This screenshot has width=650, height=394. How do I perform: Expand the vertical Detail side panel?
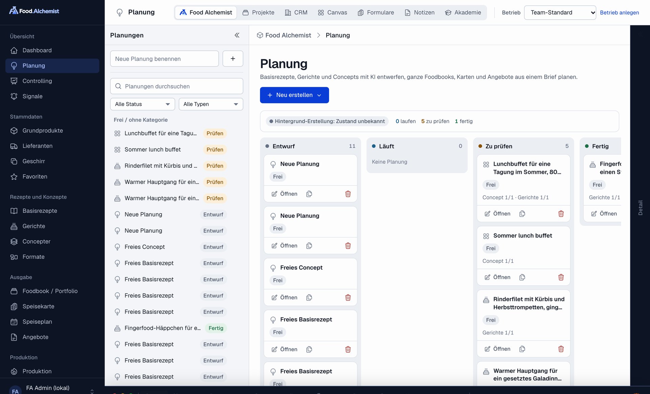(640, 208)
